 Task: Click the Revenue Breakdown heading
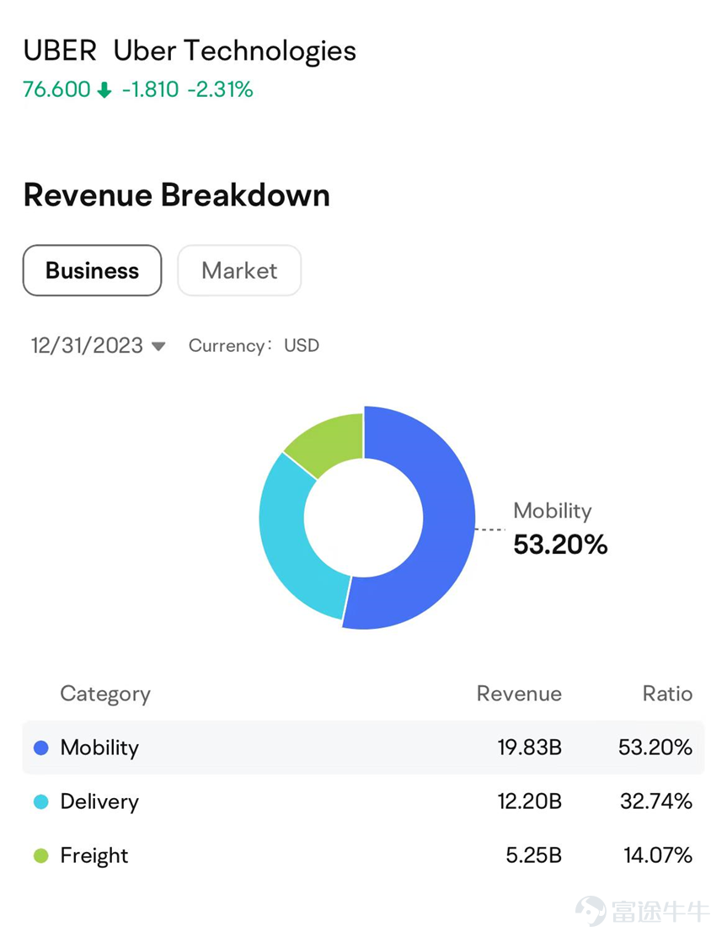(177, 195)
